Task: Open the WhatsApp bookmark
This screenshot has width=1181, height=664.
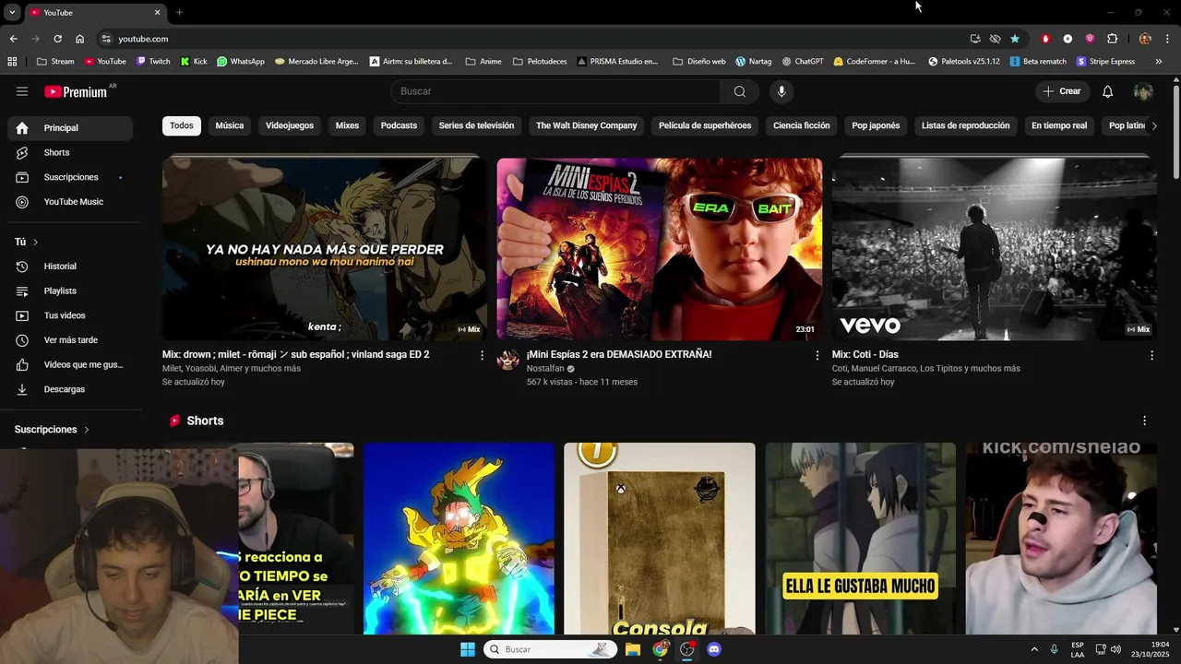Action: [240, 62]
